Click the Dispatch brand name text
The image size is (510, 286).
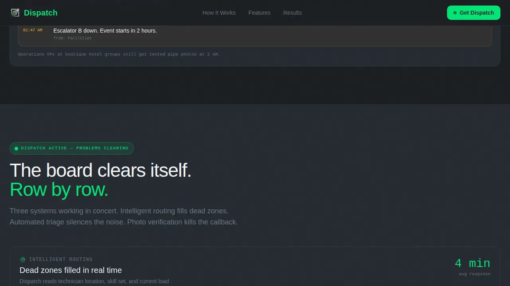[41, 13]
